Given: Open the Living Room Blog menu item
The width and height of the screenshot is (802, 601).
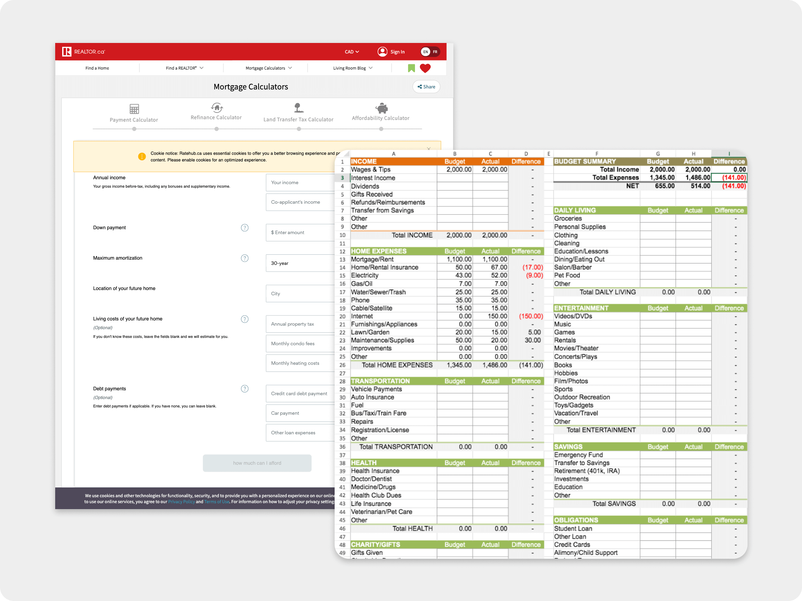Looking at the screenshot, I should tap(352, 68).
